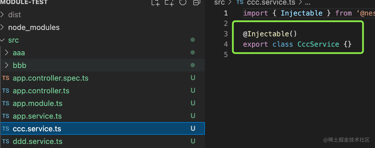Click the New File icon in explorer header
The height and width of the screenshot is (148, 375).
click(155, 3)
